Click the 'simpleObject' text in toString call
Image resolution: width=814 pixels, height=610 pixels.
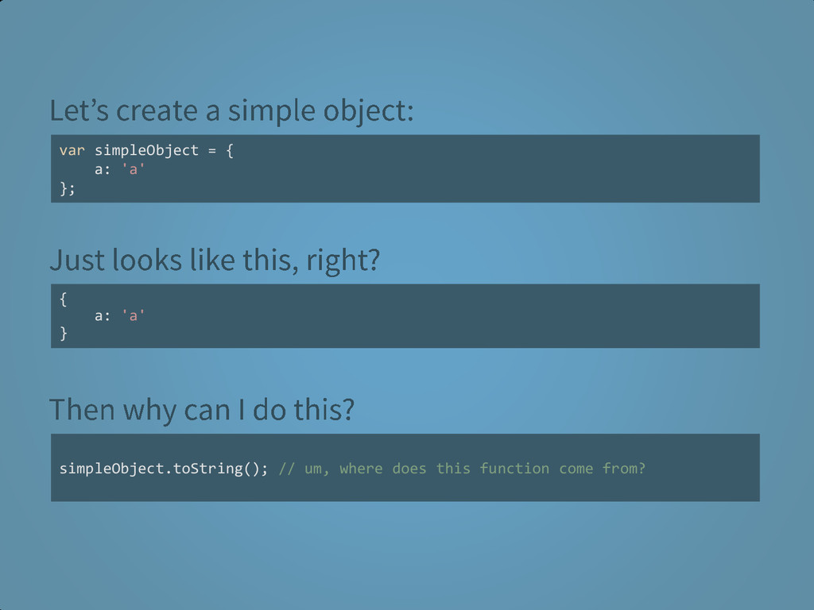(111, 469)
